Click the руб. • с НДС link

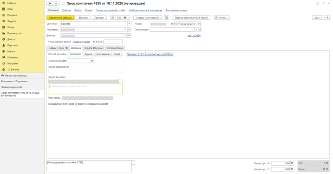pos(194,36)
